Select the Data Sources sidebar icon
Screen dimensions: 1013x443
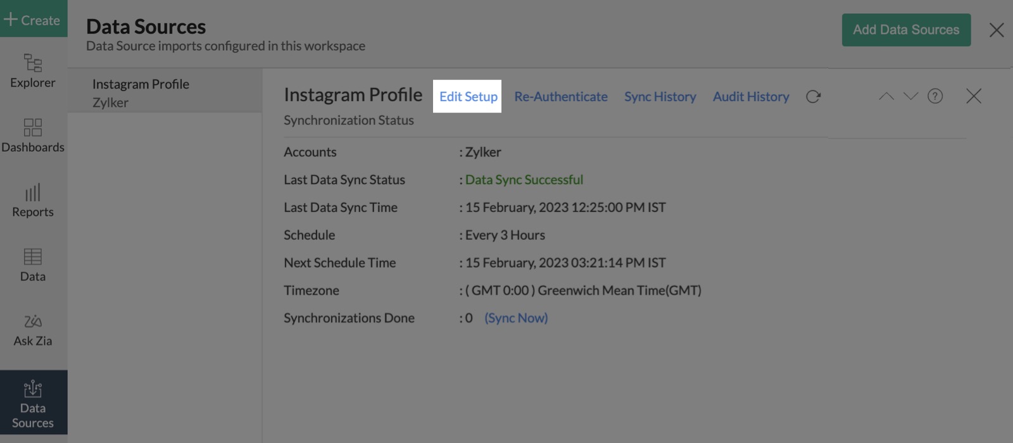pyautogui.click(x=33, y=403)
